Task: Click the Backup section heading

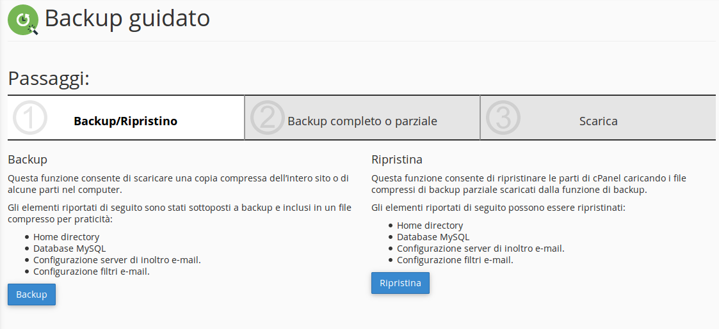Action: pos(28,160)
